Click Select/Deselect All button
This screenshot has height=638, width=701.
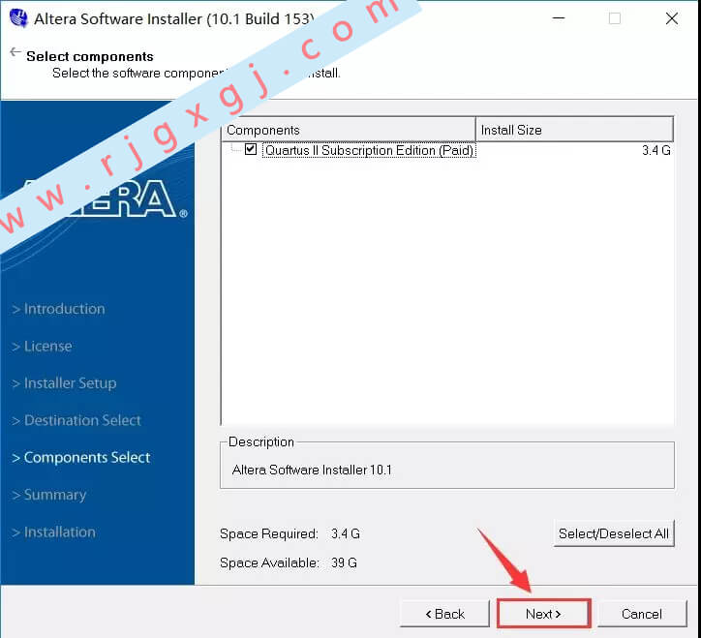tap(614, 533)
